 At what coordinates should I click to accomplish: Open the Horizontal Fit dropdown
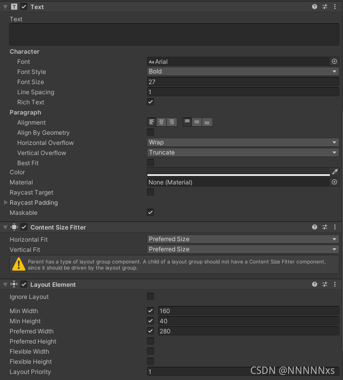243,239
